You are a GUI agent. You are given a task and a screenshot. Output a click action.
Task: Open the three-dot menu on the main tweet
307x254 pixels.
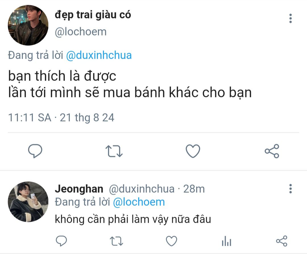291,18
